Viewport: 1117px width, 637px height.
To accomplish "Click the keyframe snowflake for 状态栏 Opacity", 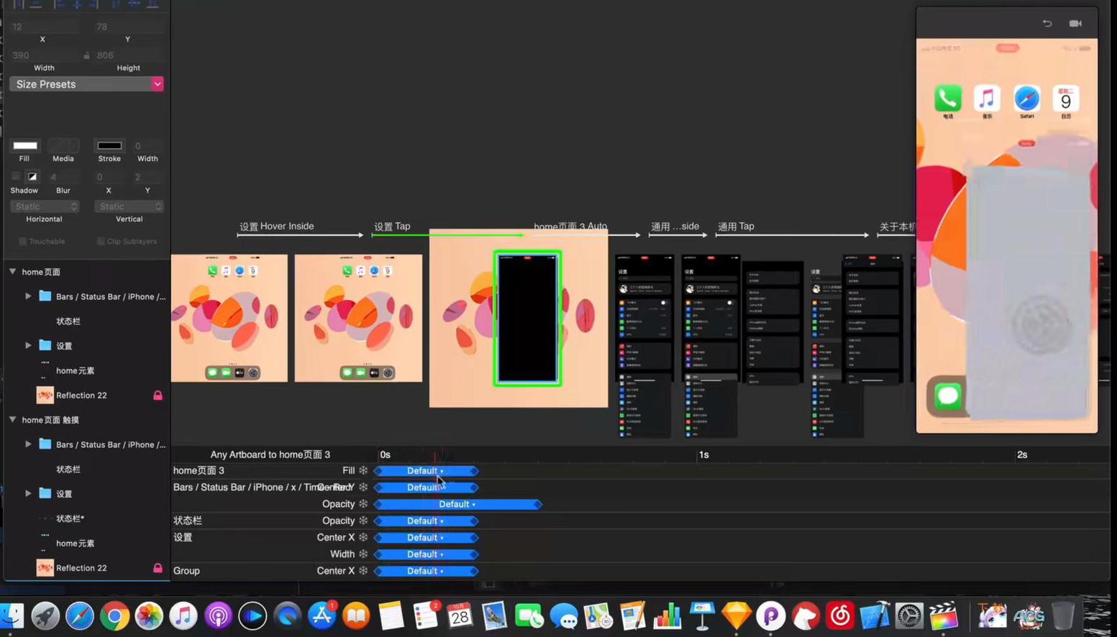I will [363, 521].
